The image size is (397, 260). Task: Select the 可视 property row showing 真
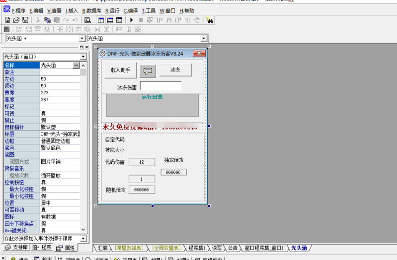42,113
